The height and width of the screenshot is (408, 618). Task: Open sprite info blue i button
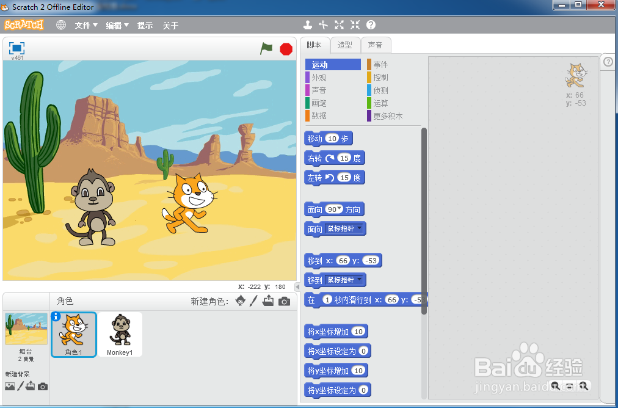point(56,316)
